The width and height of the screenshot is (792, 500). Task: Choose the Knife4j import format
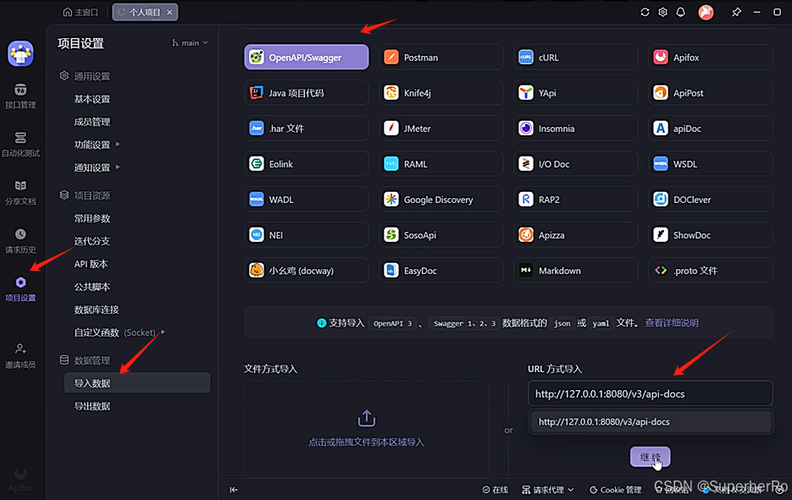point(440,92)
